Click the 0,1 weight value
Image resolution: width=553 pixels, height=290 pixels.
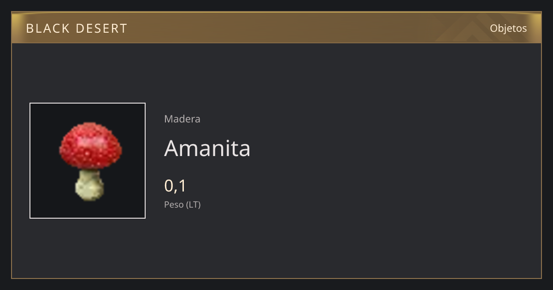(175, 186)
